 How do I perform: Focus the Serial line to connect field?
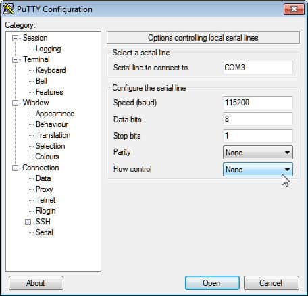click(x=258, y=68)
